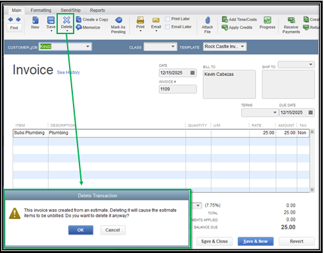Enable the Email Later checkbox
324x253 pixels.
click(x=168, y=27)
